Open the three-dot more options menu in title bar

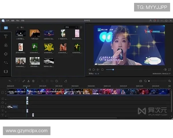tap(158, 21)
